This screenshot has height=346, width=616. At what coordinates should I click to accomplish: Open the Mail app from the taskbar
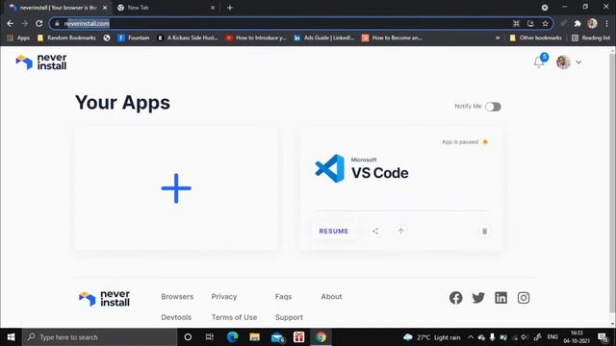pos(277,337)
